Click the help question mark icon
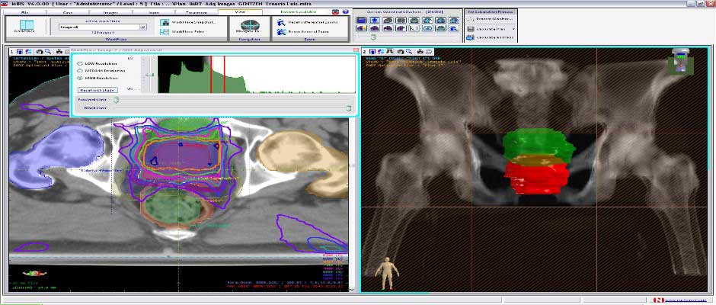716x305 pixels. (346, 13)
